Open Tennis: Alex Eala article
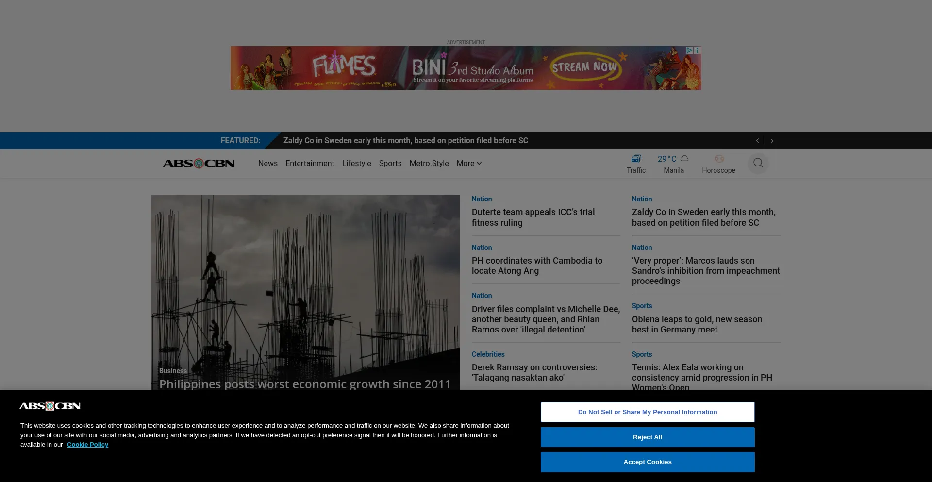Viewport: 932px width, 482px height. click(702, 376)
